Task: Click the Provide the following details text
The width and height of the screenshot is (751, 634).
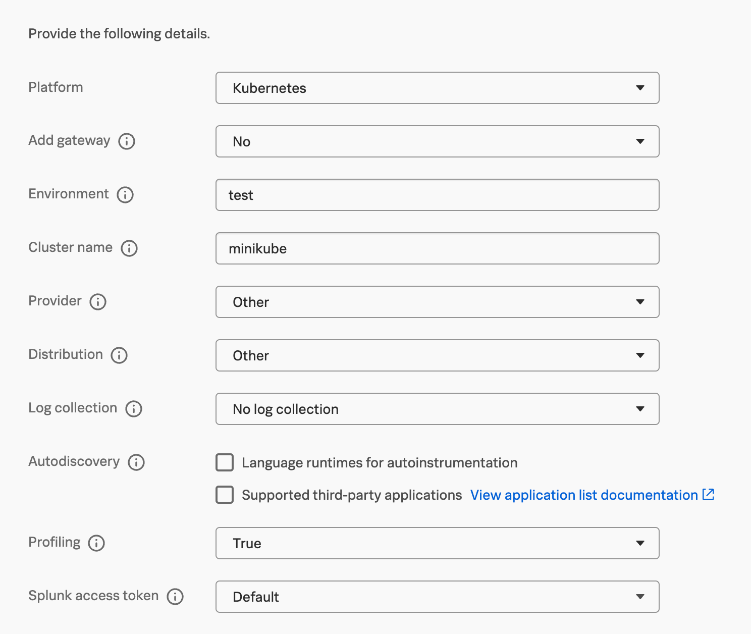Action: pos(119,33)
